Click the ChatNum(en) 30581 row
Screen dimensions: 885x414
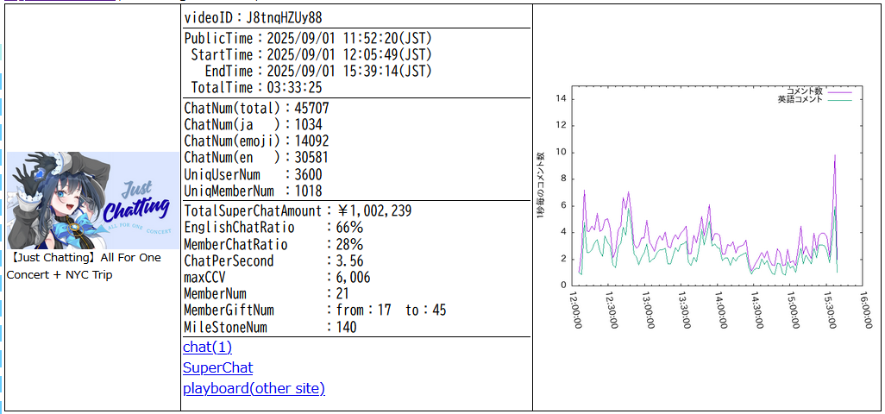coord(257,157)
